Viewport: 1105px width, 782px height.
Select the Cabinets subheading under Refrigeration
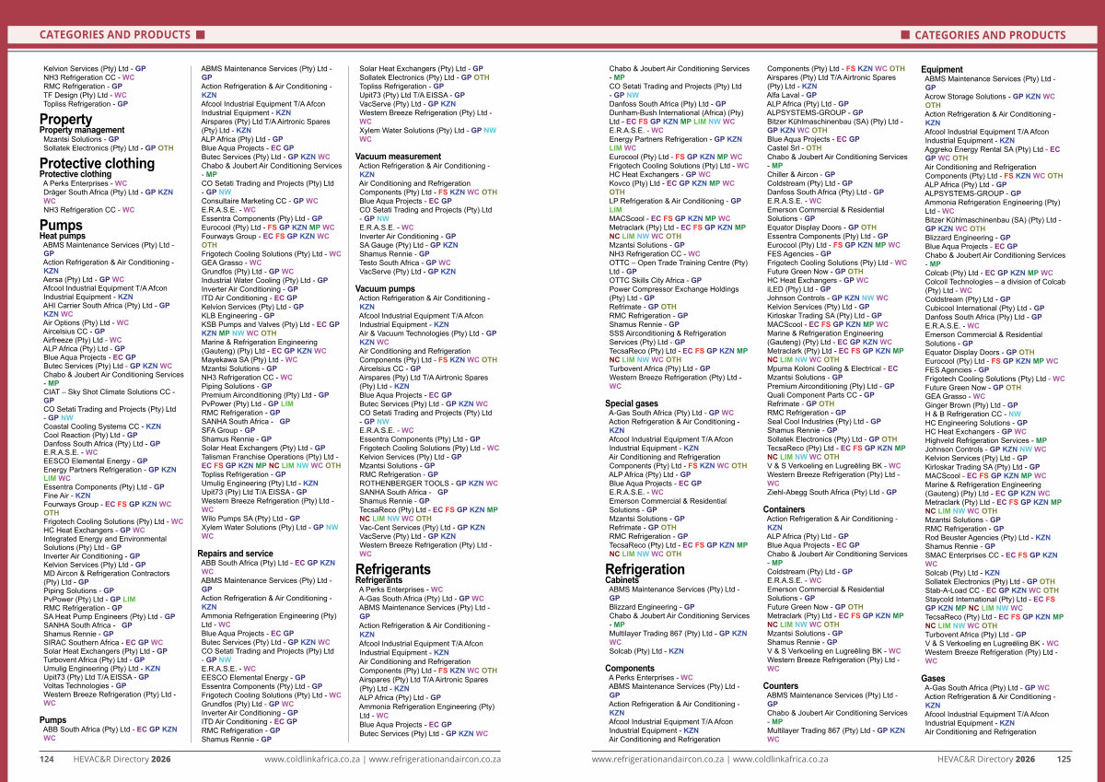click(x=622, y=580)
